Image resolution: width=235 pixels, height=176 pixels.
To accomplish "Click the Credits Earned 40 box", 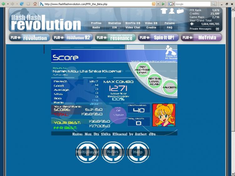I will pos(139,108).
